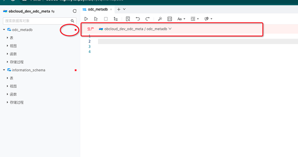Click the run-selected-statement cursor icon
Viewport: 298px width, 157px height.
click(x=96, y=19)
